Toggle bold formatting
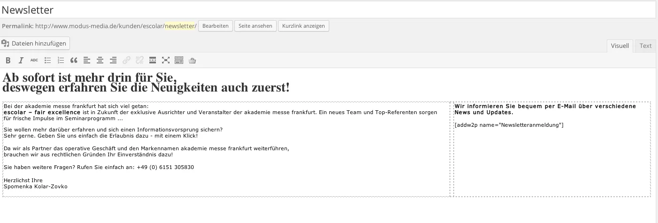The width and height of the screenshot is (658, 223). click(8, 60)
